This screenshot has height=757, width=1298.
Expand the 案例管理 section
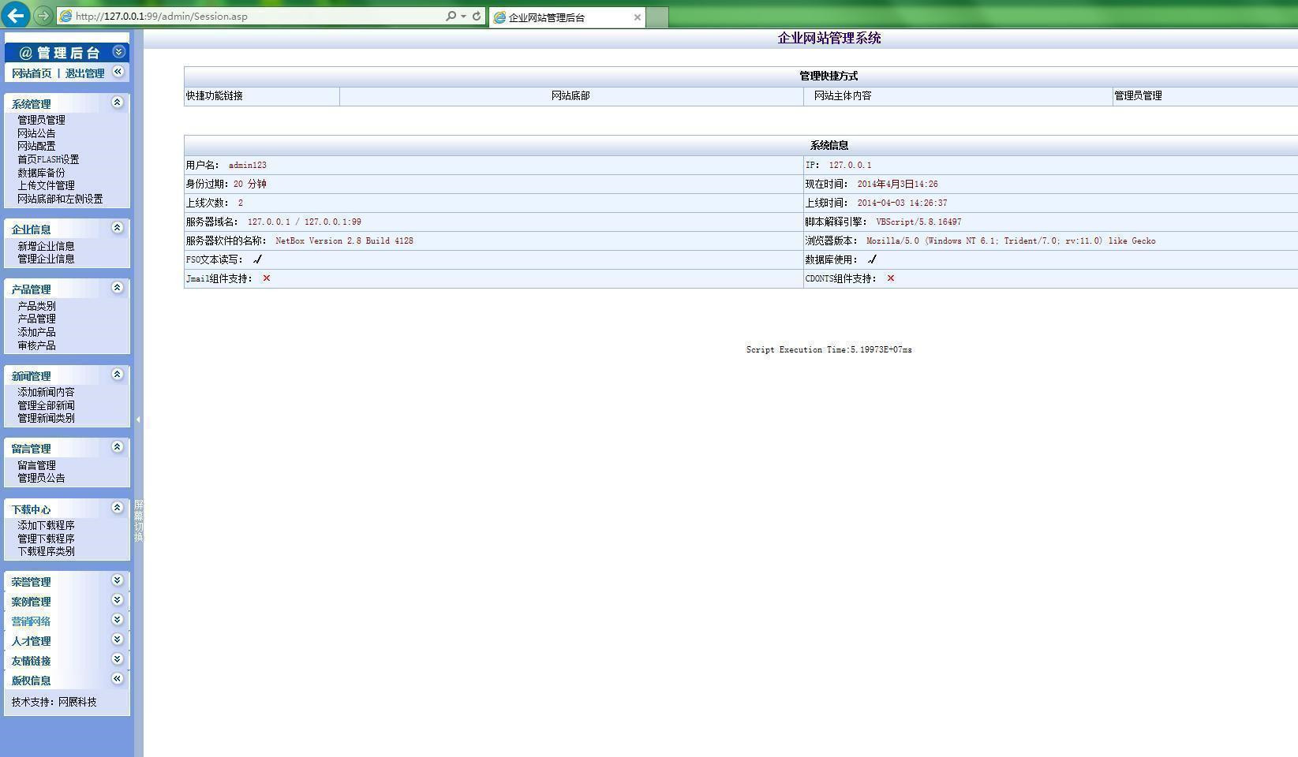[x=118, y=600]
